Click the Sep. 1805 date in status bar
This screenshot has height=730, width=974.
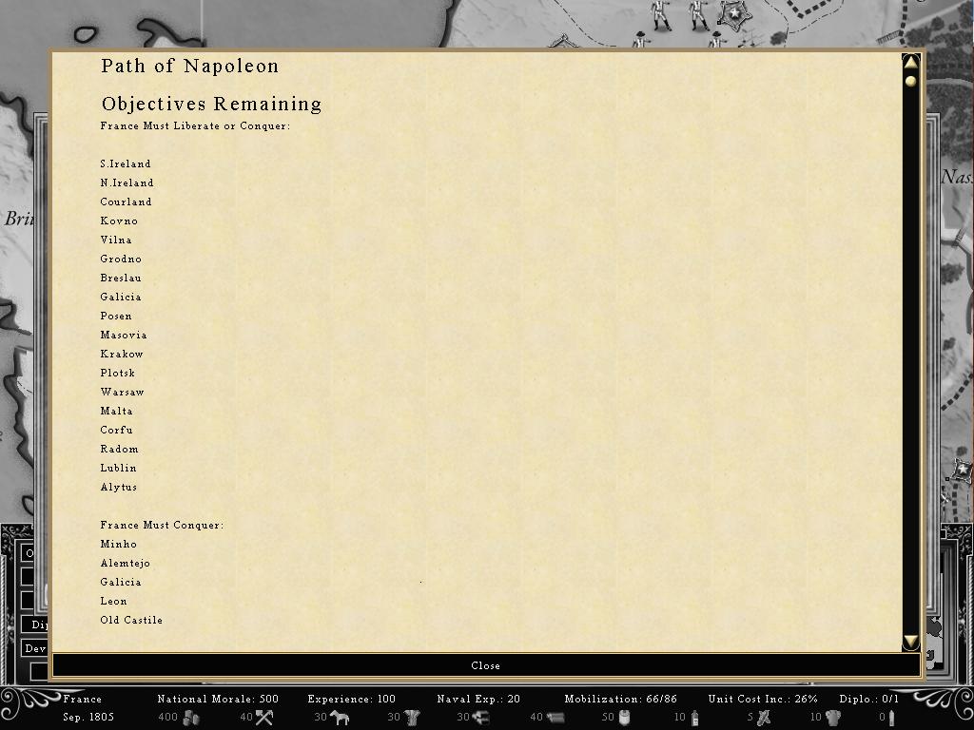[88, 717]
